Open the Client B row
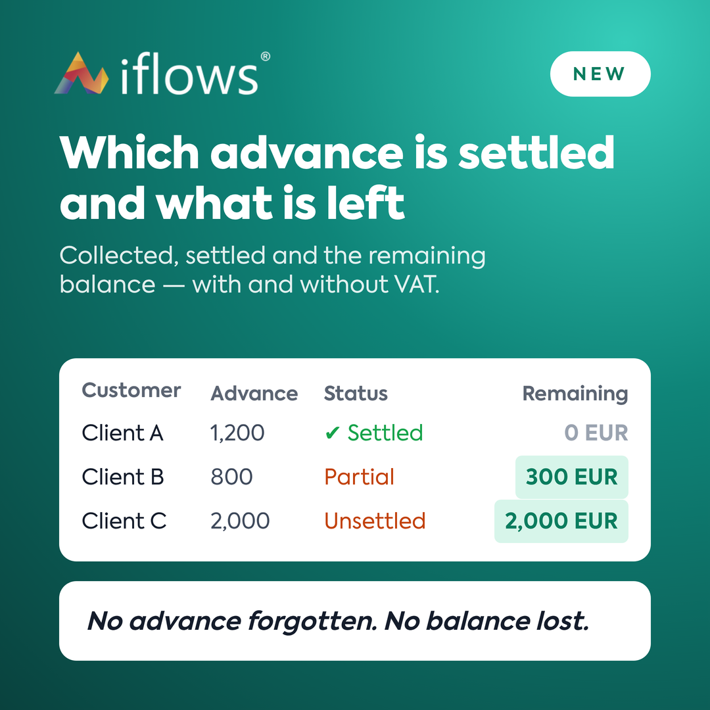This screenshot has height=710, width=710. pos(355,477)
